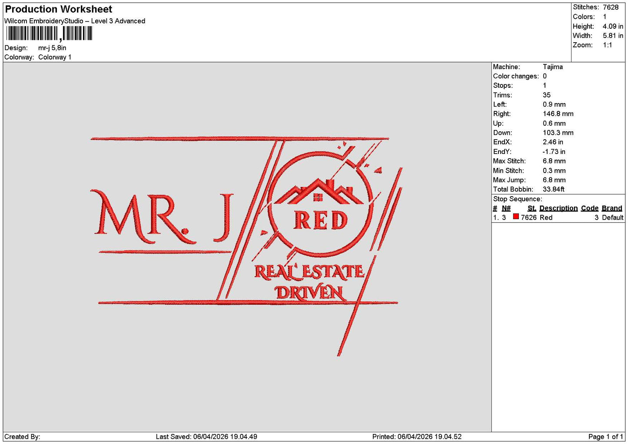Click the Created By label
The width and height of the screenshot is (628, 444).
point(22,437)
